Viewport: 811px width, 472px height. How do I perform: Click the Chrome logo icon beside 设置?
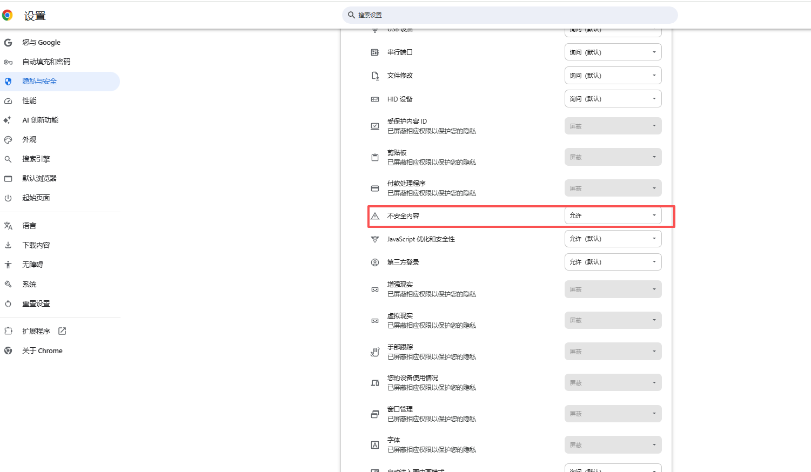coord(7,15)
